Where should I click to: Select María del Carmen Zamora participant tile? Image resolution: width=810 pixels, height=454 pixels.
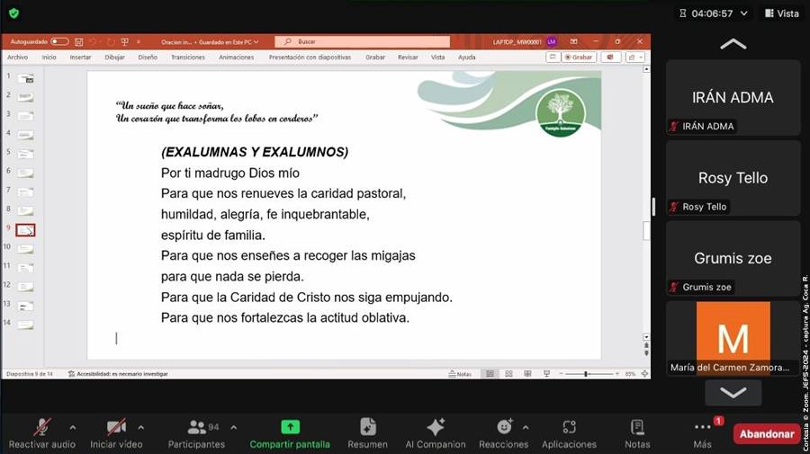click(x=733, y=338)
